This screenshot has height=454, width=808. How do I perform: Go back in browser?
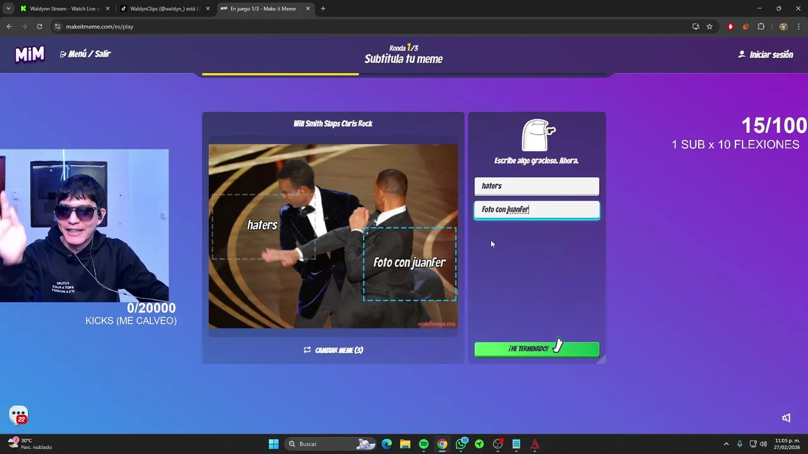click(9, 26)
